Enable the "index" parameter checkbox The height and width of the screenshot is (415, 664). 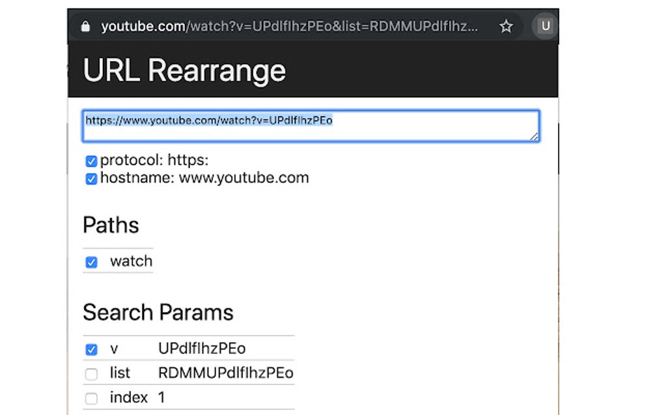click(91, 398)
